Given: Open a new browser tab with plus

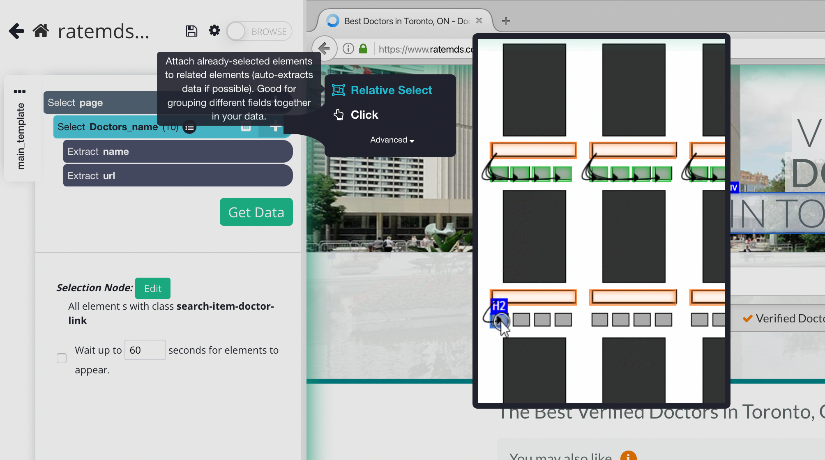Looking at the screenshot, I should 506,21.
